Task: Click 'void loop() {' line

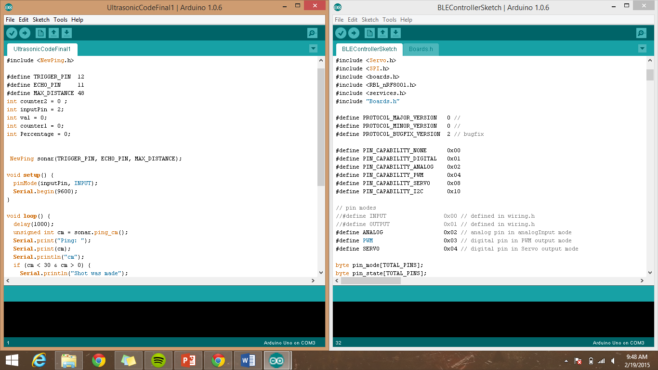Action: (28, 216)
